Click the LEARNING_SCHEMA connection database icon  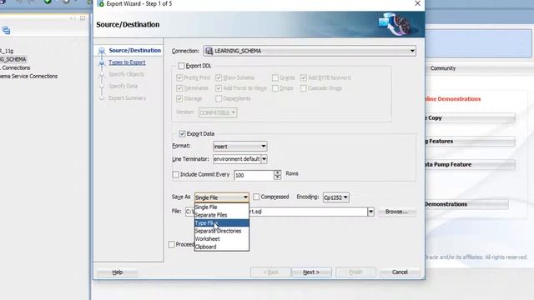point(209,51)
